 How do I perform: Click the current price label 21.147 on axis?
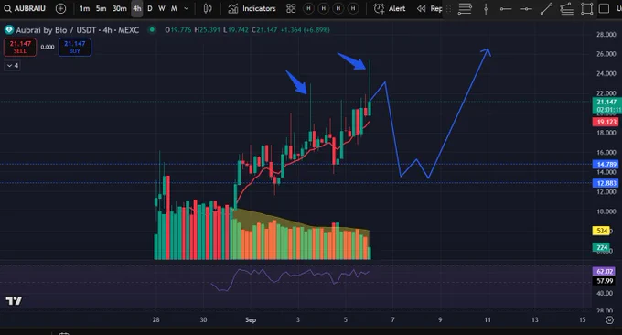click(606, 102)
